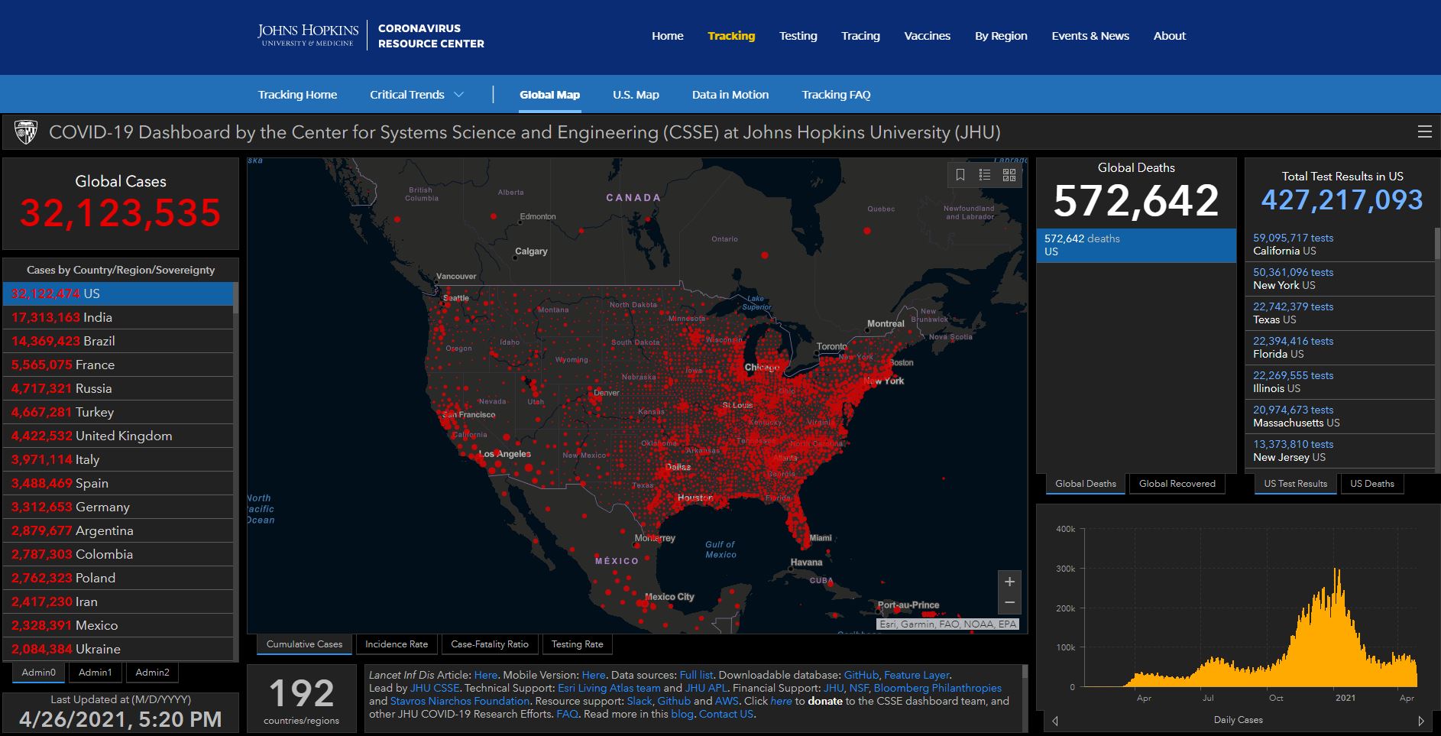The height and width of the screenshot is (736, 1441).
Task: Open the By Region menu item
Action: pyautogui.click(x=1001, y=36)
